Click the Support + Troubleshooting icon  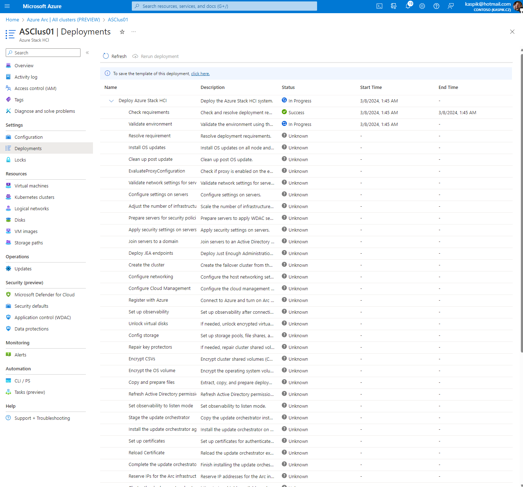pyautogui.click(x=9, y=418)
